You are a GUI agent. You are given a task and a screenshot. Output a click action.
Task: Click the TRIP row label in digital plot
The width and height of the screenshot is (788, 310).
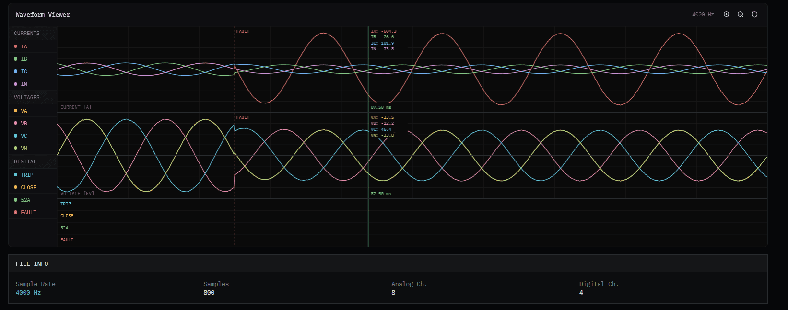[x=66, y=204]
